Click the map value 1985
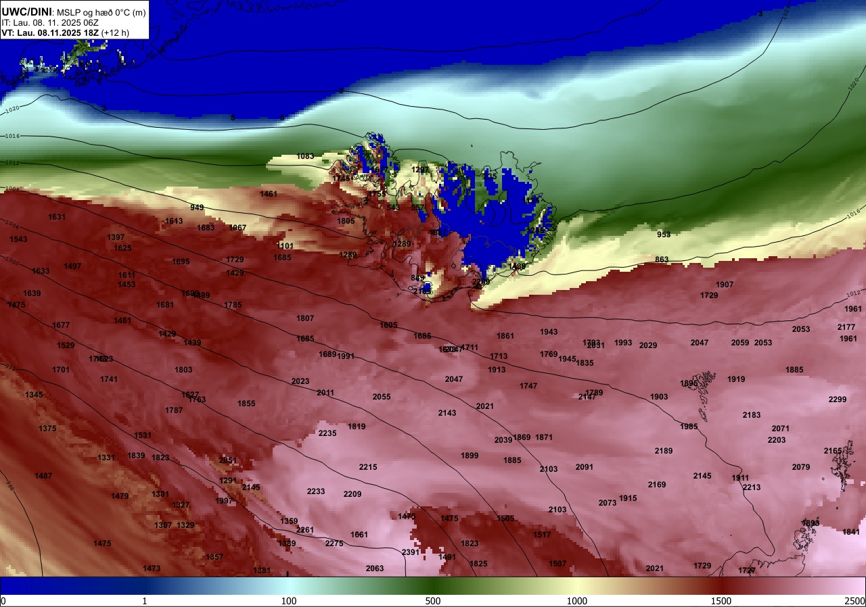The image size is (866, 607). [x=689, y=427]
